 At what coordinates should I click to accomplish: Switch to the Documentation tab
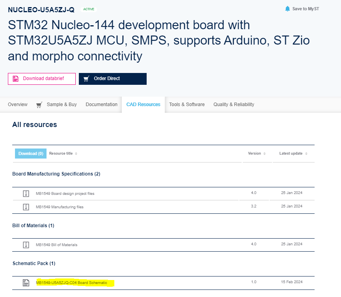coord(101,105)
